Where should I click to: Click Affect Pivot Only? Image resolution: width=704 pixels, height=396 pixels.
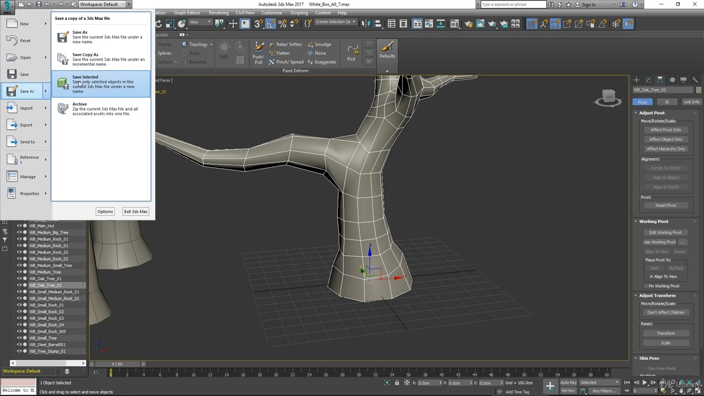(x=665, y=130)
